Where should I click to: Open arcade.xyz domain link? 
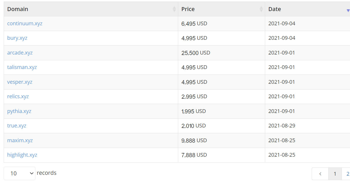[x=20, y=53]
